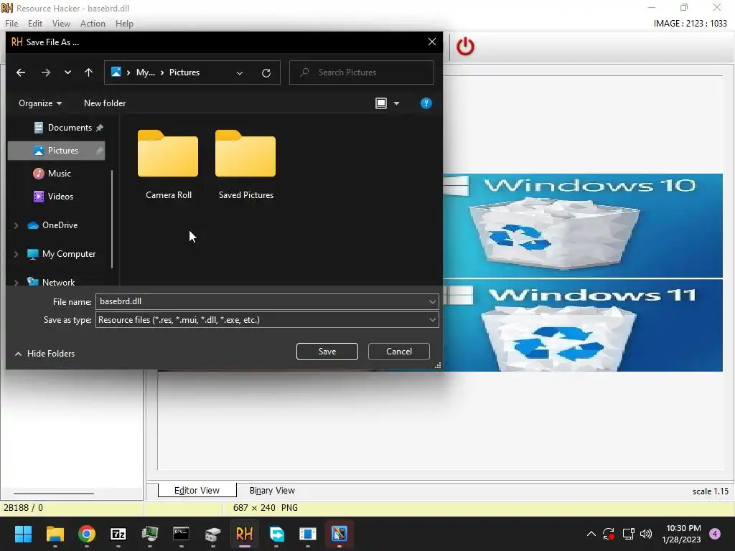
Task: Click the navigation pane scrollbar
Action: (112, 220)
